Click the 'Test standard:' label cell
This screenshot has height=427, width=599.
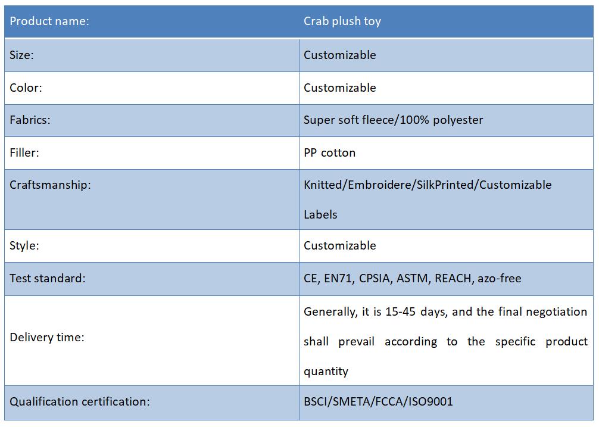point(152,279)
